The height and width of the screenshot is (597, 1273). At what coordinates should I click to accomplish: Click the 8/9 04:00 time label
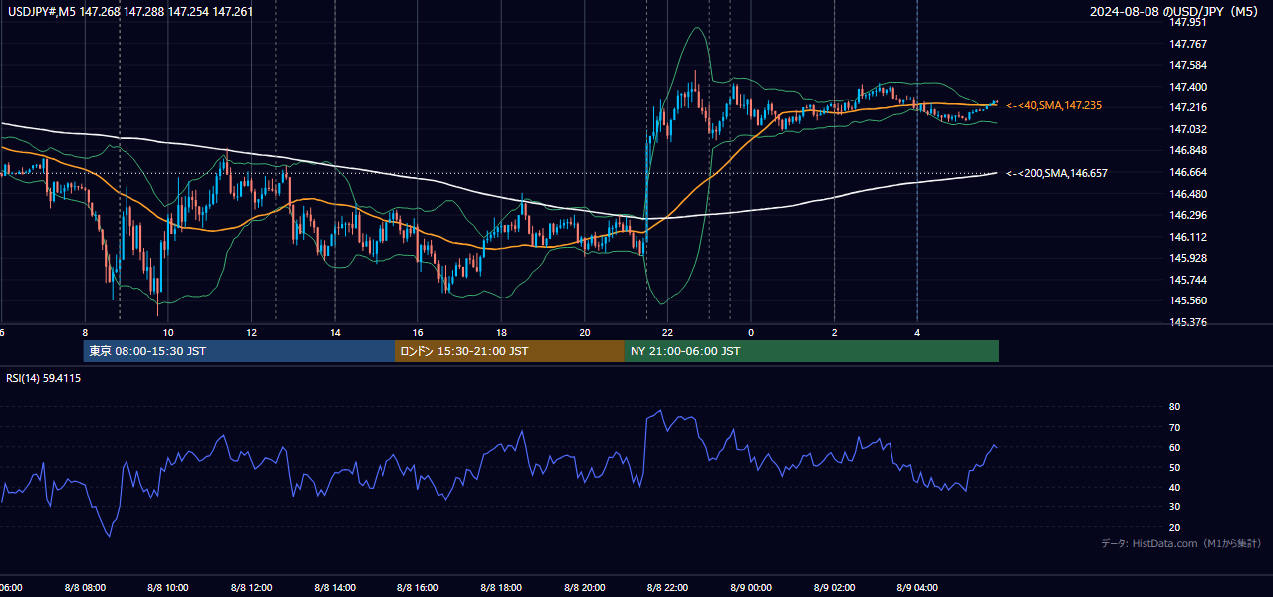coord(917,587)
